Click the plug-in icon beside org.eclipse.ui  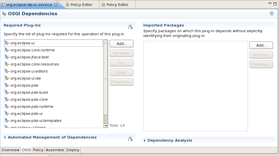pos(7,43)
